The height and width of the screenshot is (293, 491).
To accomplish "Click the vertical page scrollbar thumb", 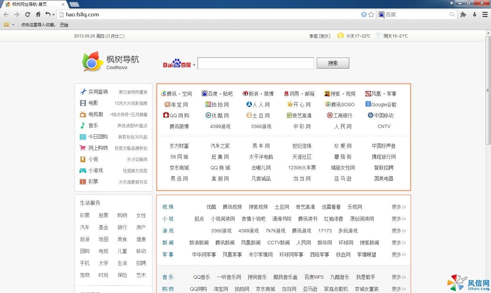I will pyautogui.click(x=488, y=90).
